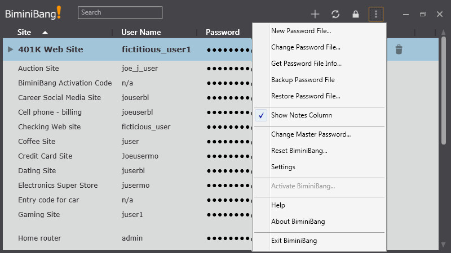Open Settings from the menu
Viewport: 451px width, 253px height.
coord(283,167)
